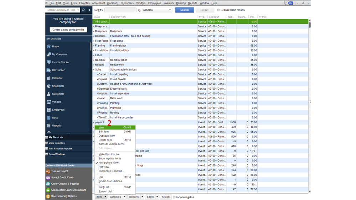The image size is (356, 200).
Task: Open Income Tracker shortcut icon
Action: point(48,62)
